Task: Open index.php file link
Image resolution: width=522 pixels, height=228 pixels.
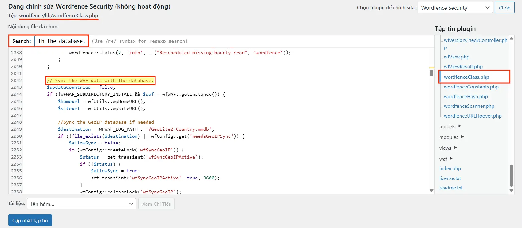Action: 450,169
